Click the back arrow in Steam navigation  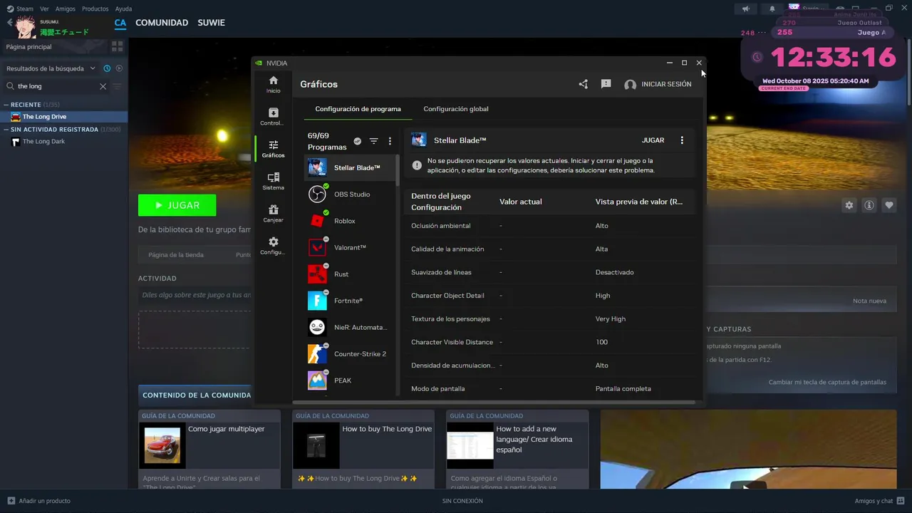[x=9, y=23]
